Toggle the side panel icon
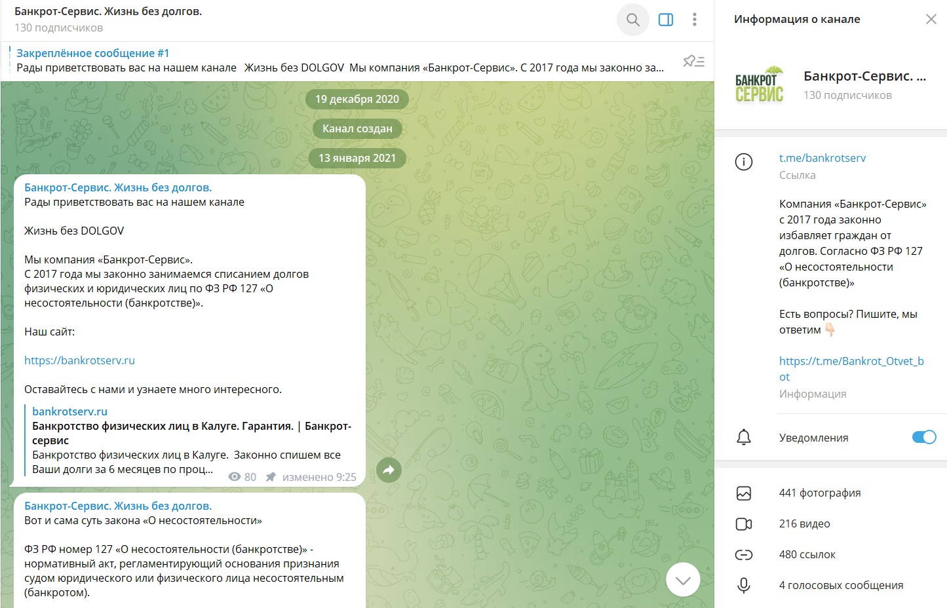The width and height of the screenshot is (947, 608). pos(666,20)
